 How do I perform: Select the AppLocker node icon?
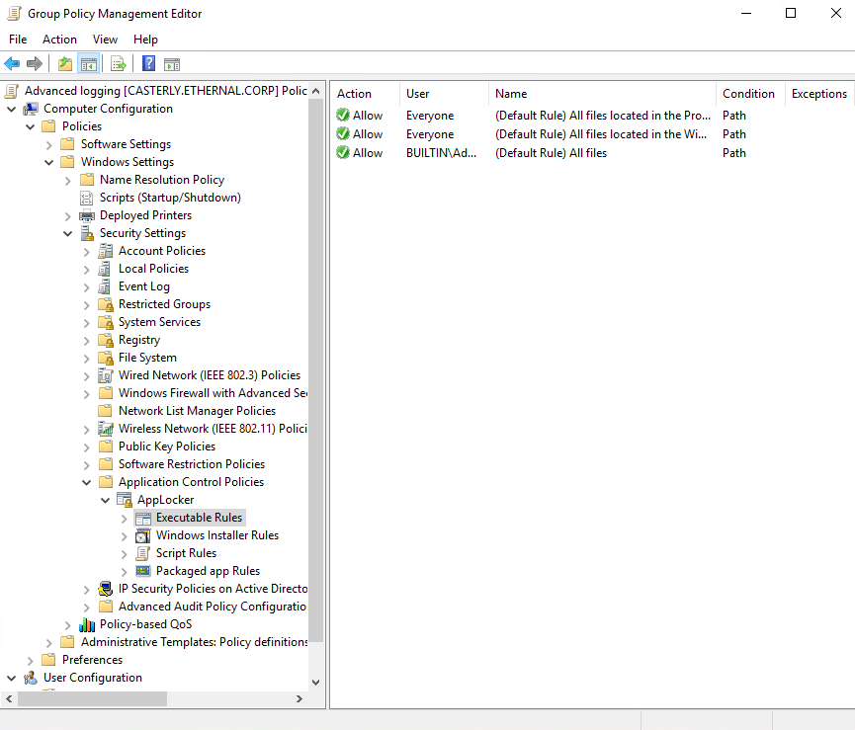pos(125,500)
